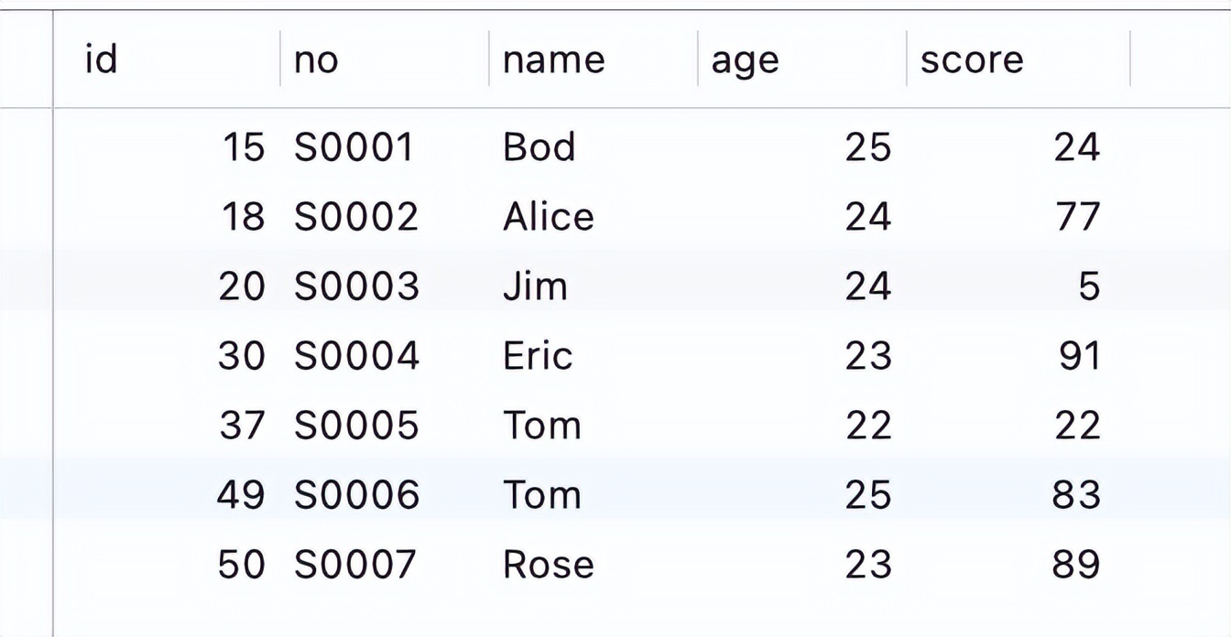The width and height of the screenshot is (1231, 637).
Task: Select the cell with no S0005
Action: pos(355,426)
